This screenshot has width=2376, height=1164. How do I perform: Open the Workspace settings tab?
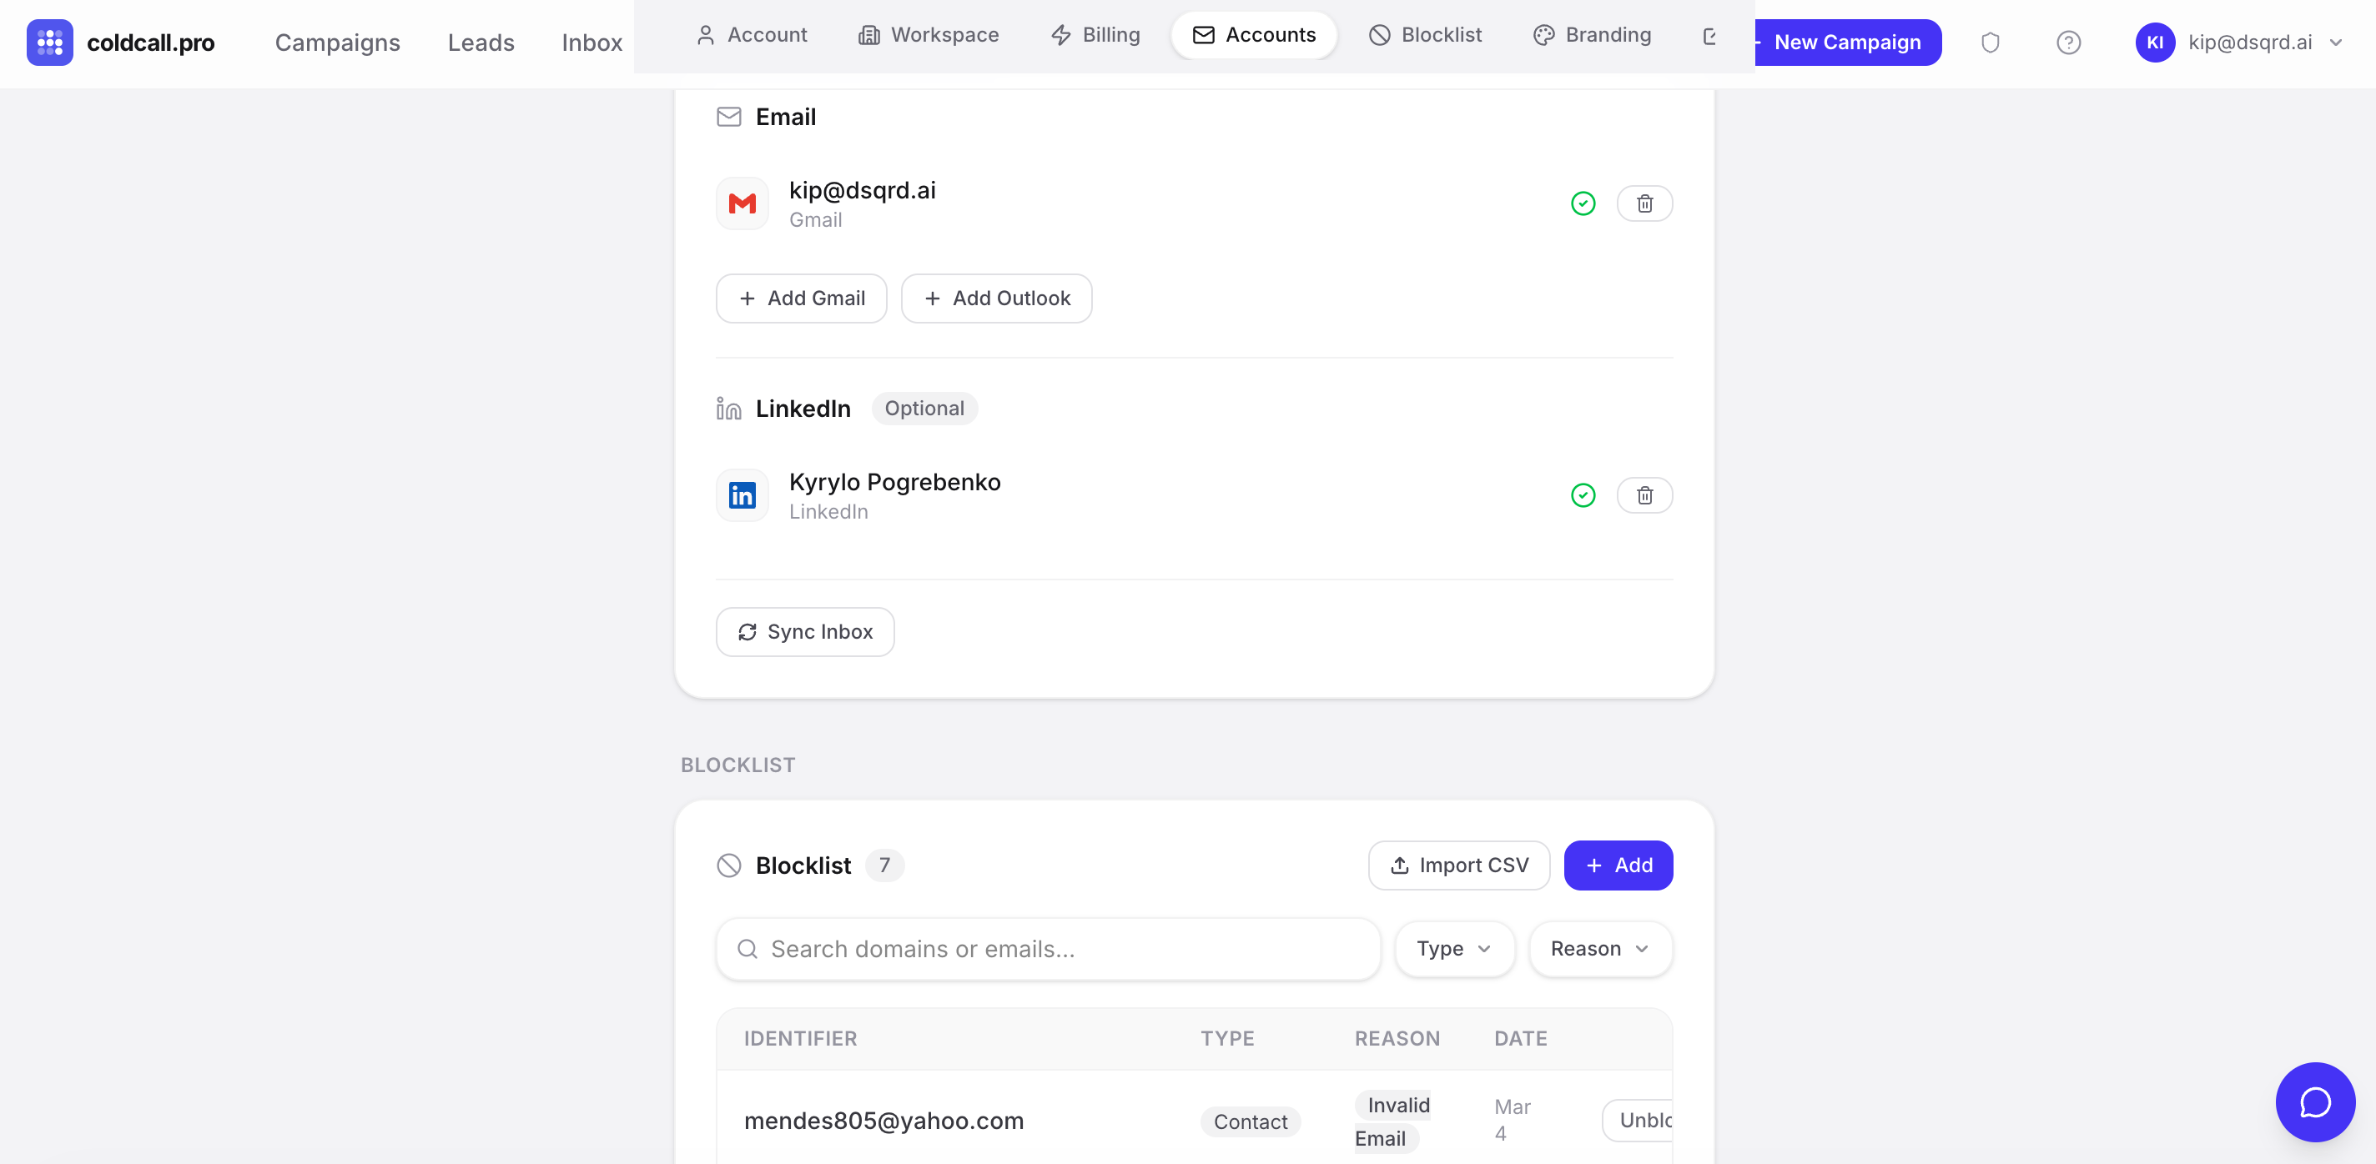click(929, 35)
